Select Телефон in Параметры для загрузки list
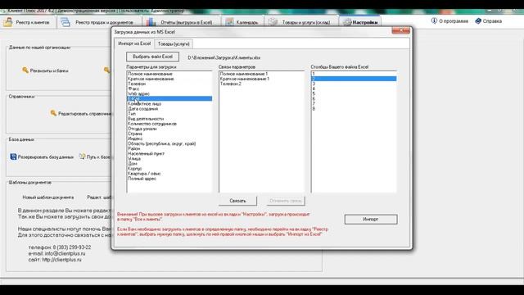The height and width of the screenshot is (295, 524). 169,84
